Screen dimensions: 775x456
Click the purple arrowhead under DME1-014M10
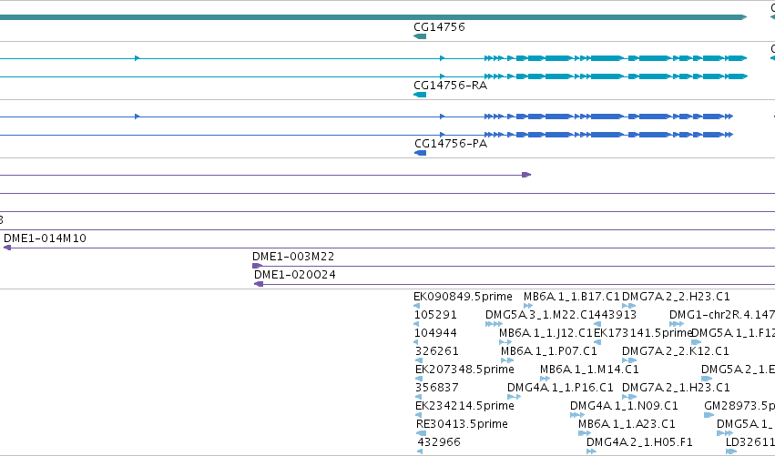point(7,248)
